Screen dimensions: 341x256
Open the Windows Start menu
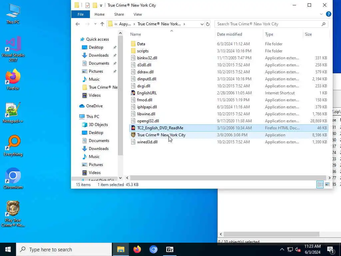pyautogui.click(x=8, y=249)
